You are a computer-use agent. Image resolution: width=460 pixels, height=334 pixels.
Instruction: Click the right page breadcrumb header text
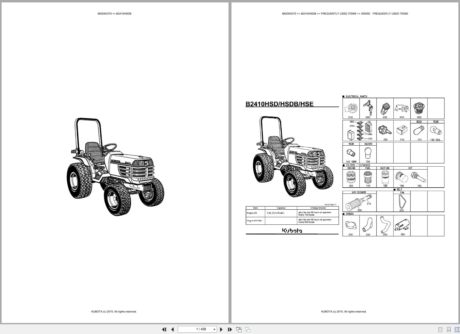click(x=345, y=13)
